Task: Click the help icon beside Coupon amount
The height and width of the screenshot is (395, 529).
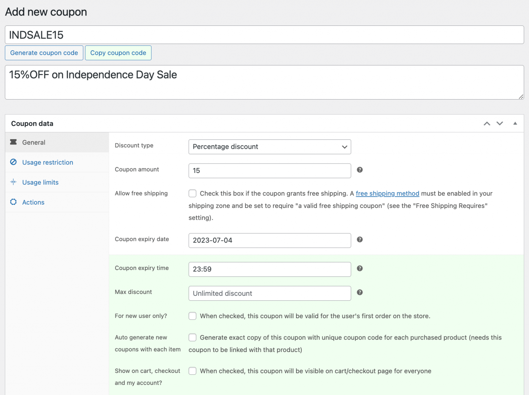Action: tap(360, 170)
